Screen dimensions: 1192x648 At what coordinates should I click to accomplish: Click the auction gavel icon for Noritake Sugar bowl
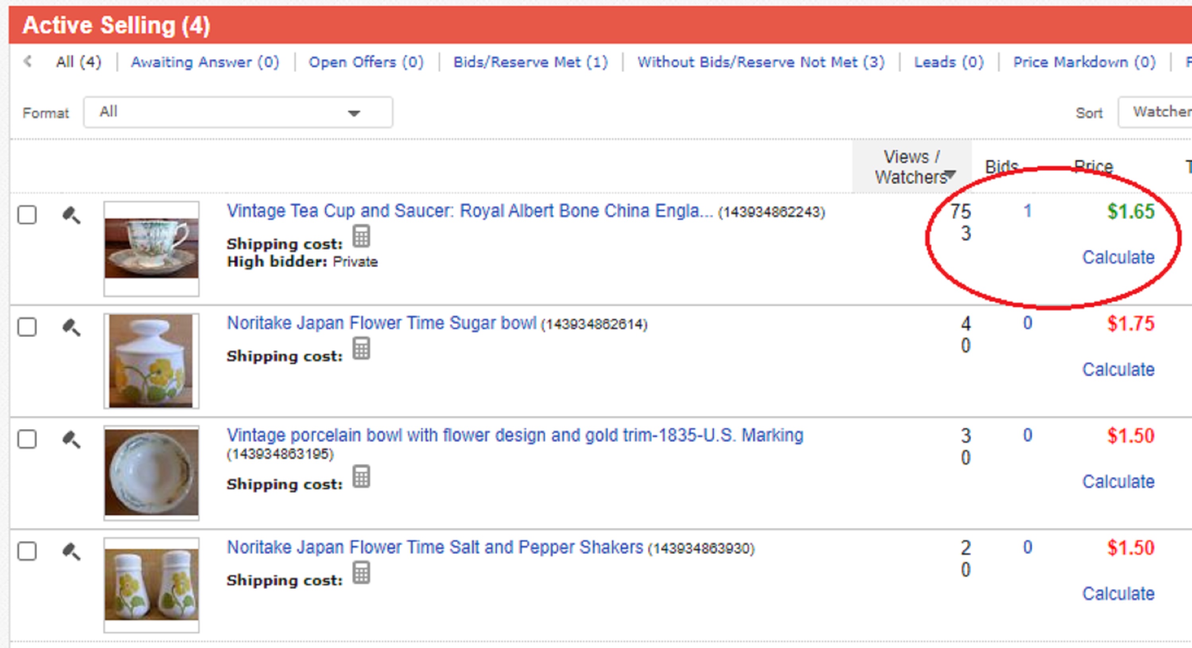click(72, 328)
